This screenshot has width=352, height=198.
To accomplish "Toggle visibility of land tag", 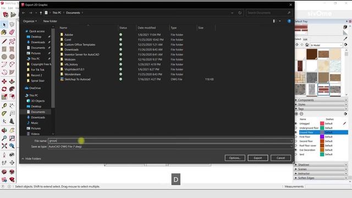I will pyautogui.click(x=296, y=155).
